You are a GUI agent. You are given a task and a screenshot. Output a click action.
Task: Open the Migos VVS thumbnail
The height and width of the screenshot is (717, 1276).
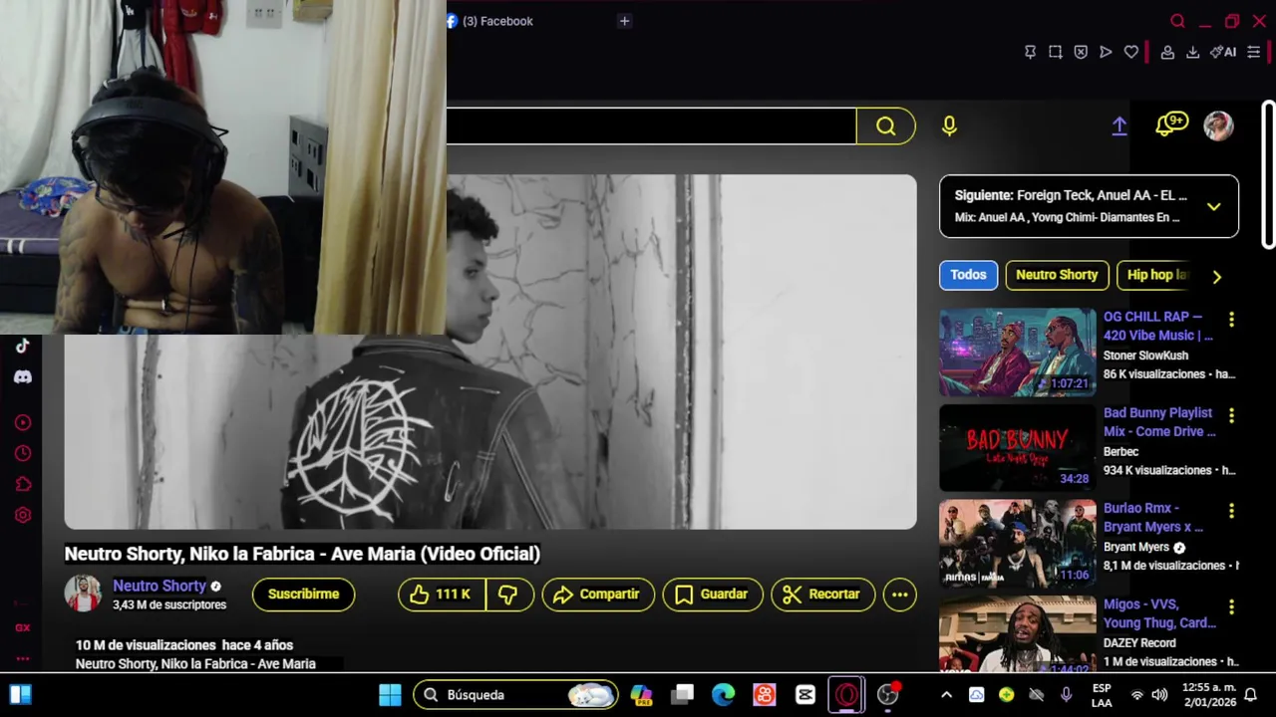(1017, 633)
